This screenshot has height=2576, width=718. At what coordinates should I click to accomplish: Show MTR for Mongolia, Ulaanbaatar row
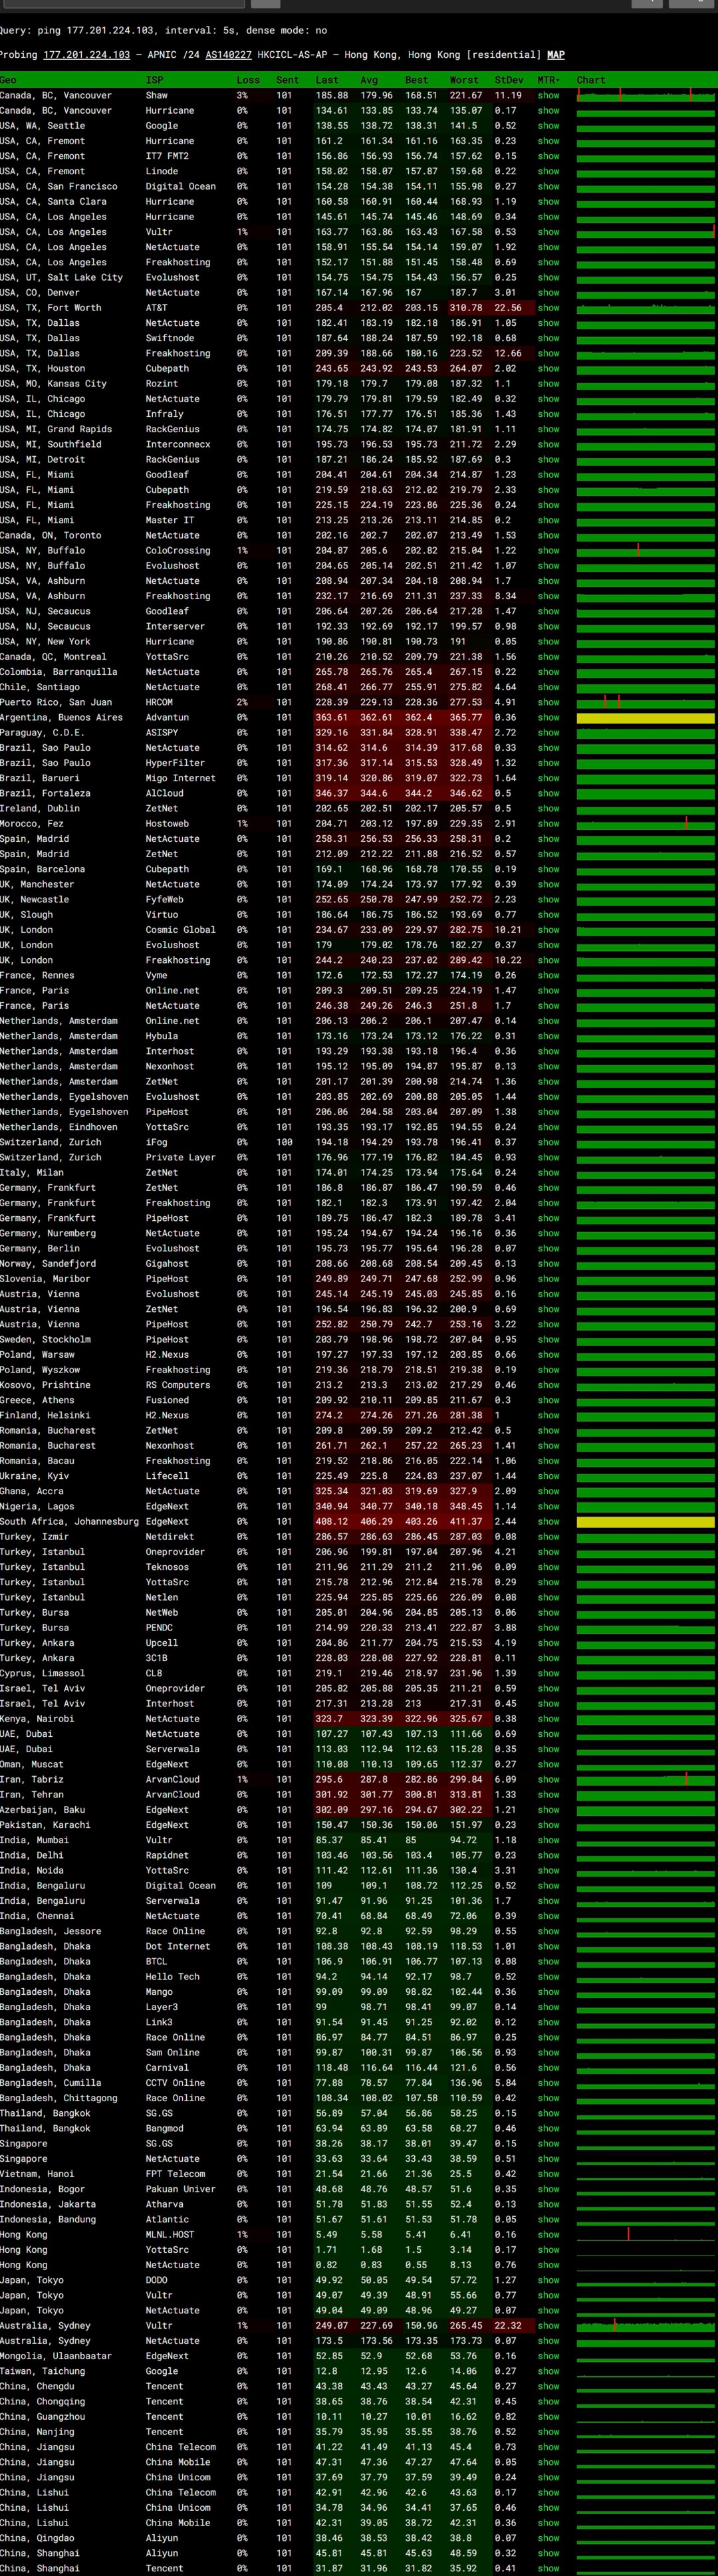[x=548, y=2356]
